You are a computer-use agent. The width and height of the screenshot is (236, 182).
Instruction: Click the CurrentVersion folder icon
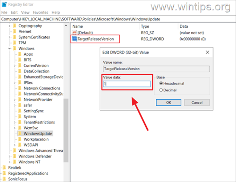point(20,65)
